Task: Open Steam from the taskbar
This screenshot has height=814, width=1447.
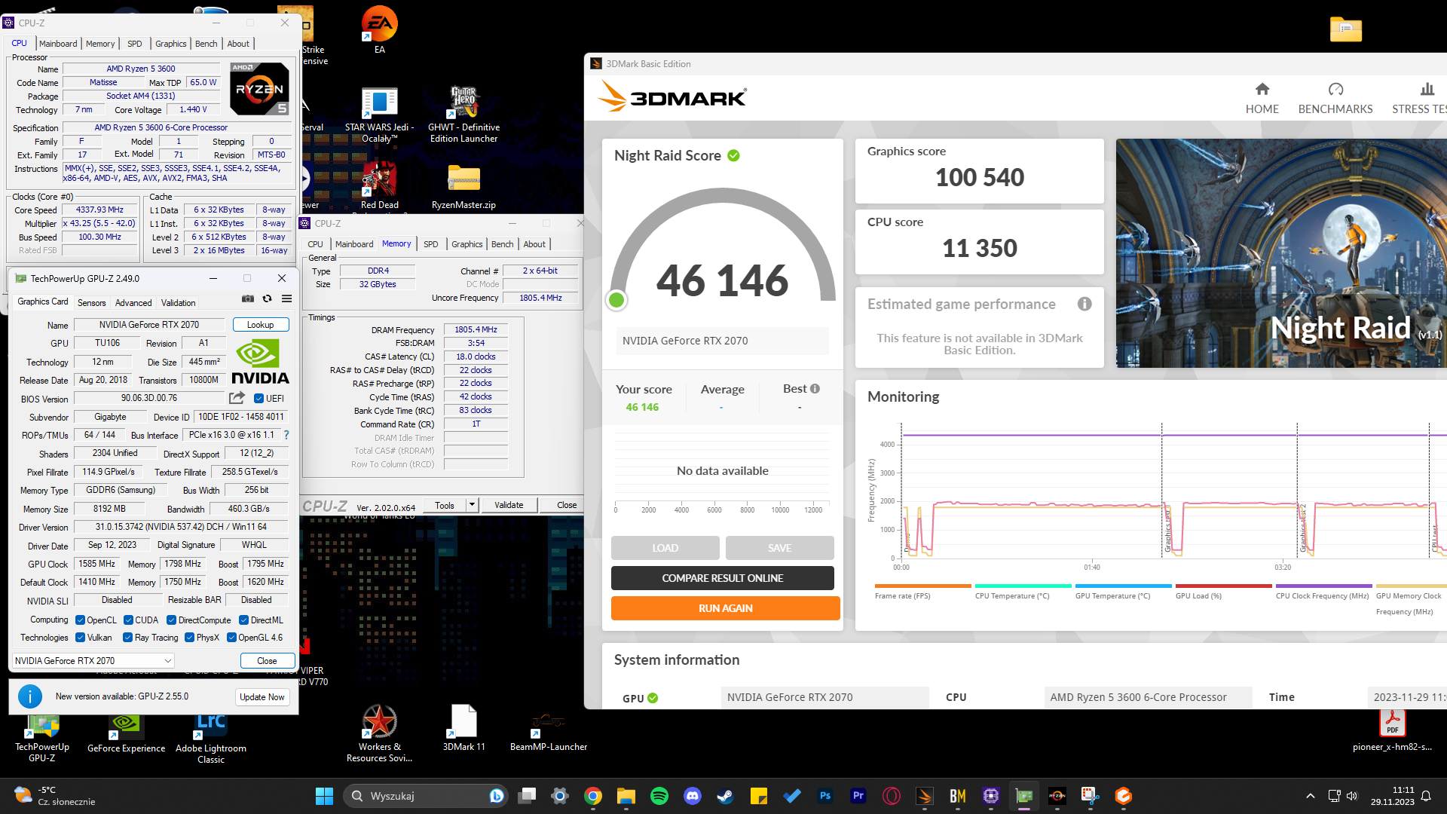Action: pos(725,796)
